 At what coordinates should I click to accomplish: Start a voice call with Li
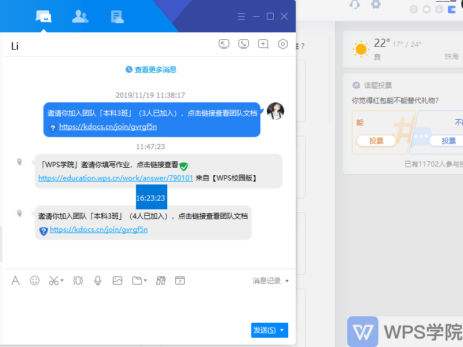244,45
